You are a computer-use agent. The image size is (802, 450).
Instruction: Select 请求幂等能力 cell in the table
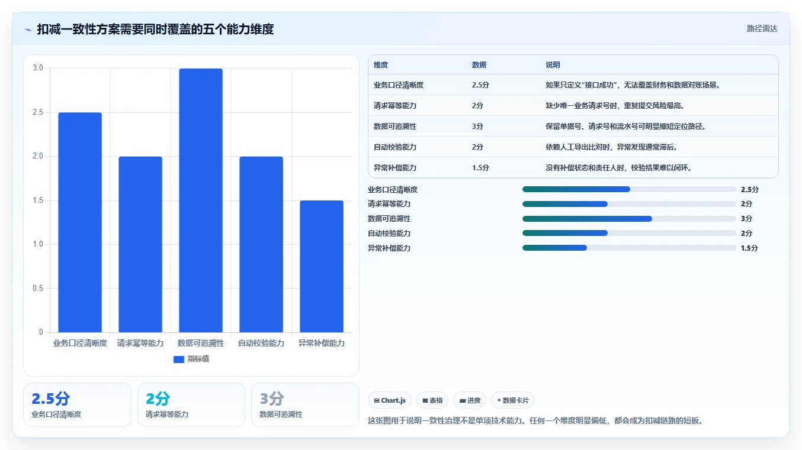click(395, 106)
